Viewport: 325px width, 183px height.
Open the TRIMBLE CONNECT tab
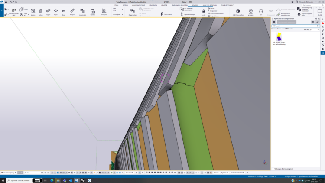click(227, 5)
